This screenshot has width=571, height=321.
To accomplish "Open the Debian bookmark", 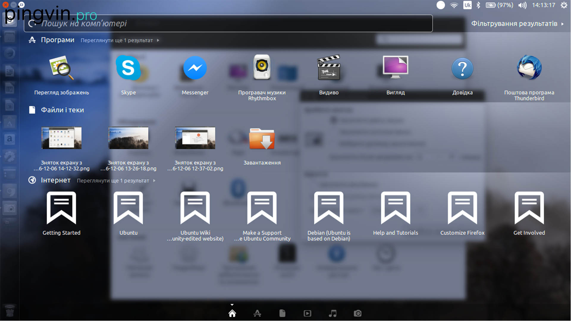I will tap(329, 208).
